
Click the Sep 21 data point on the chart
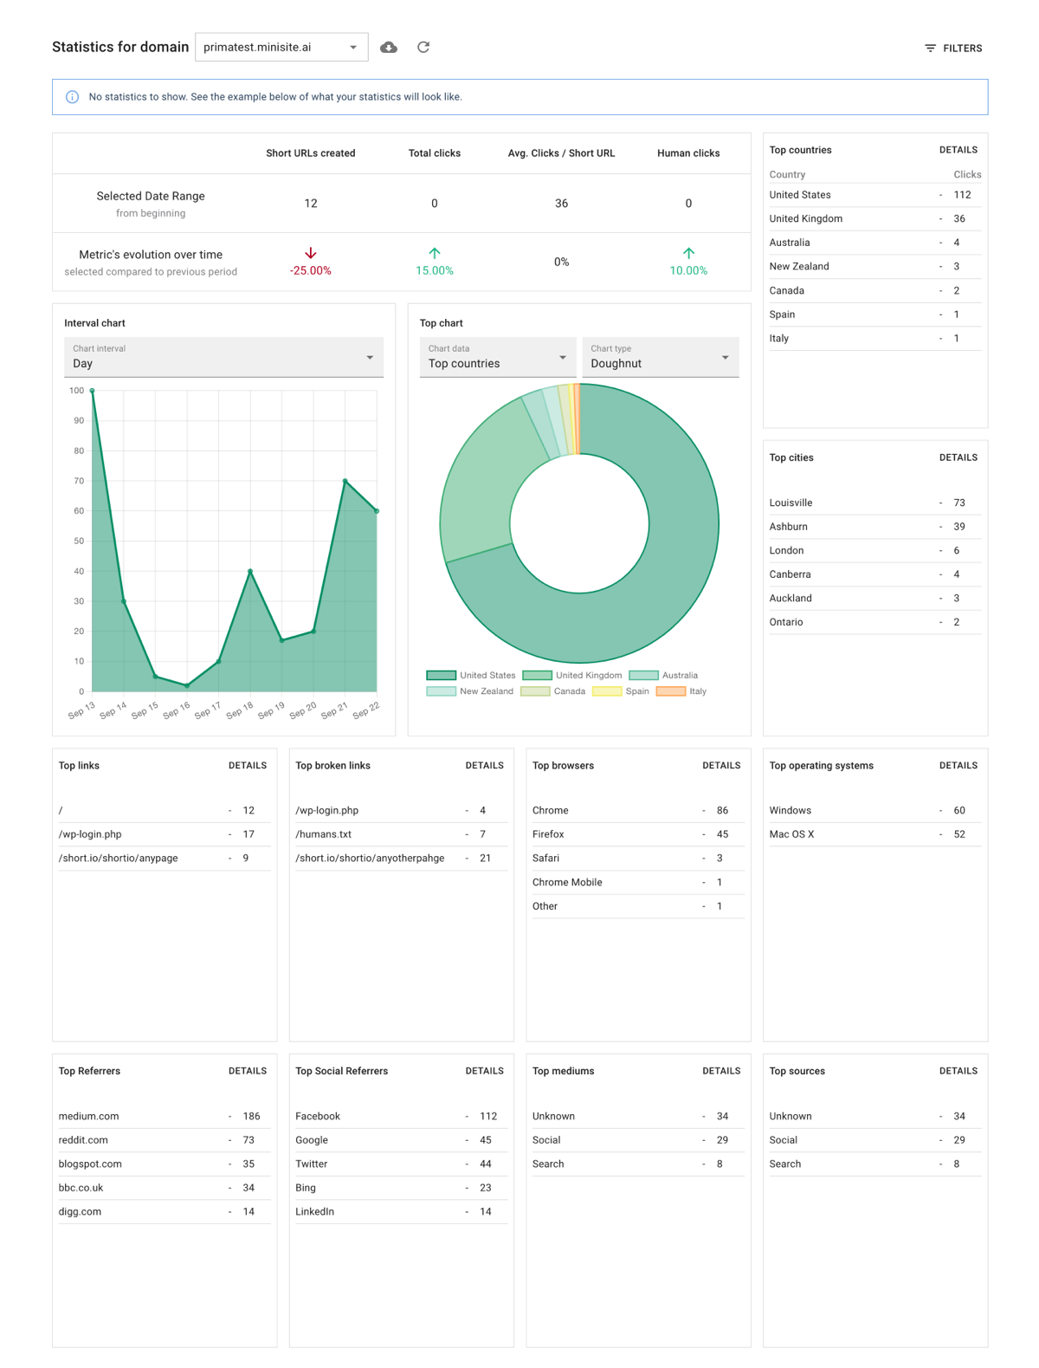click(345, 481)
